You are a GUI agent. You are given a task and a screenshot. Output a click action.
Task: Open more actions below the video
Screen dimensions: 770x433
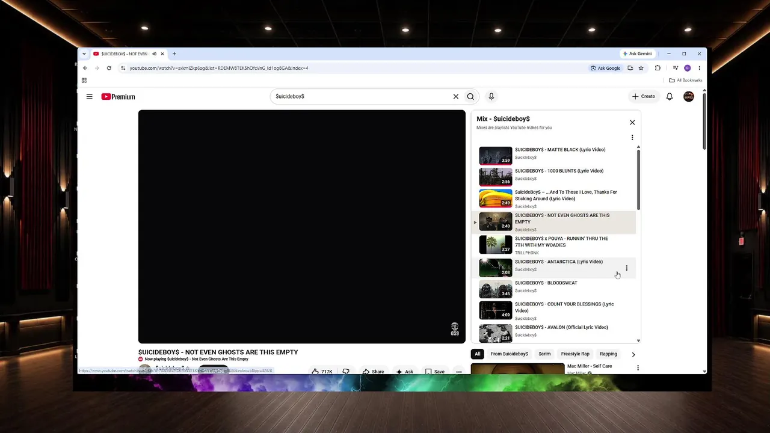(458, 371)
